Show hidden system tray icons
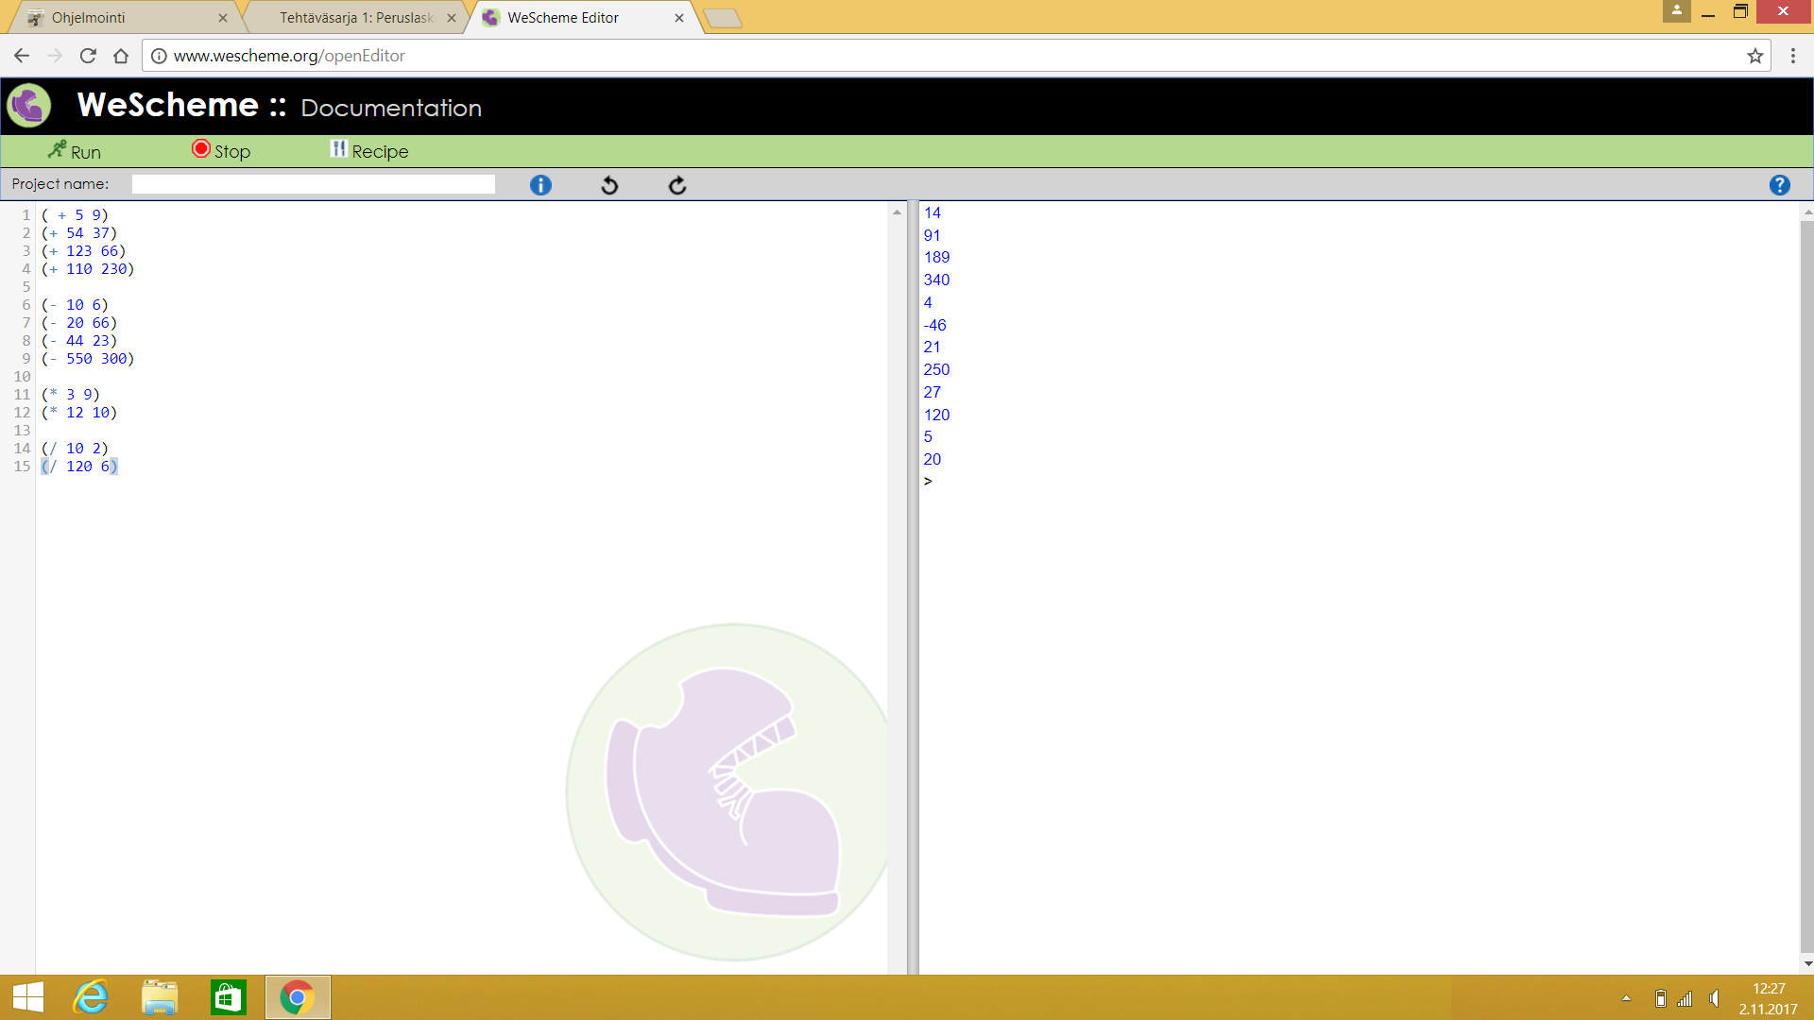Viewport: 1814px width, 1020px height. click(x=1626, y=998)
